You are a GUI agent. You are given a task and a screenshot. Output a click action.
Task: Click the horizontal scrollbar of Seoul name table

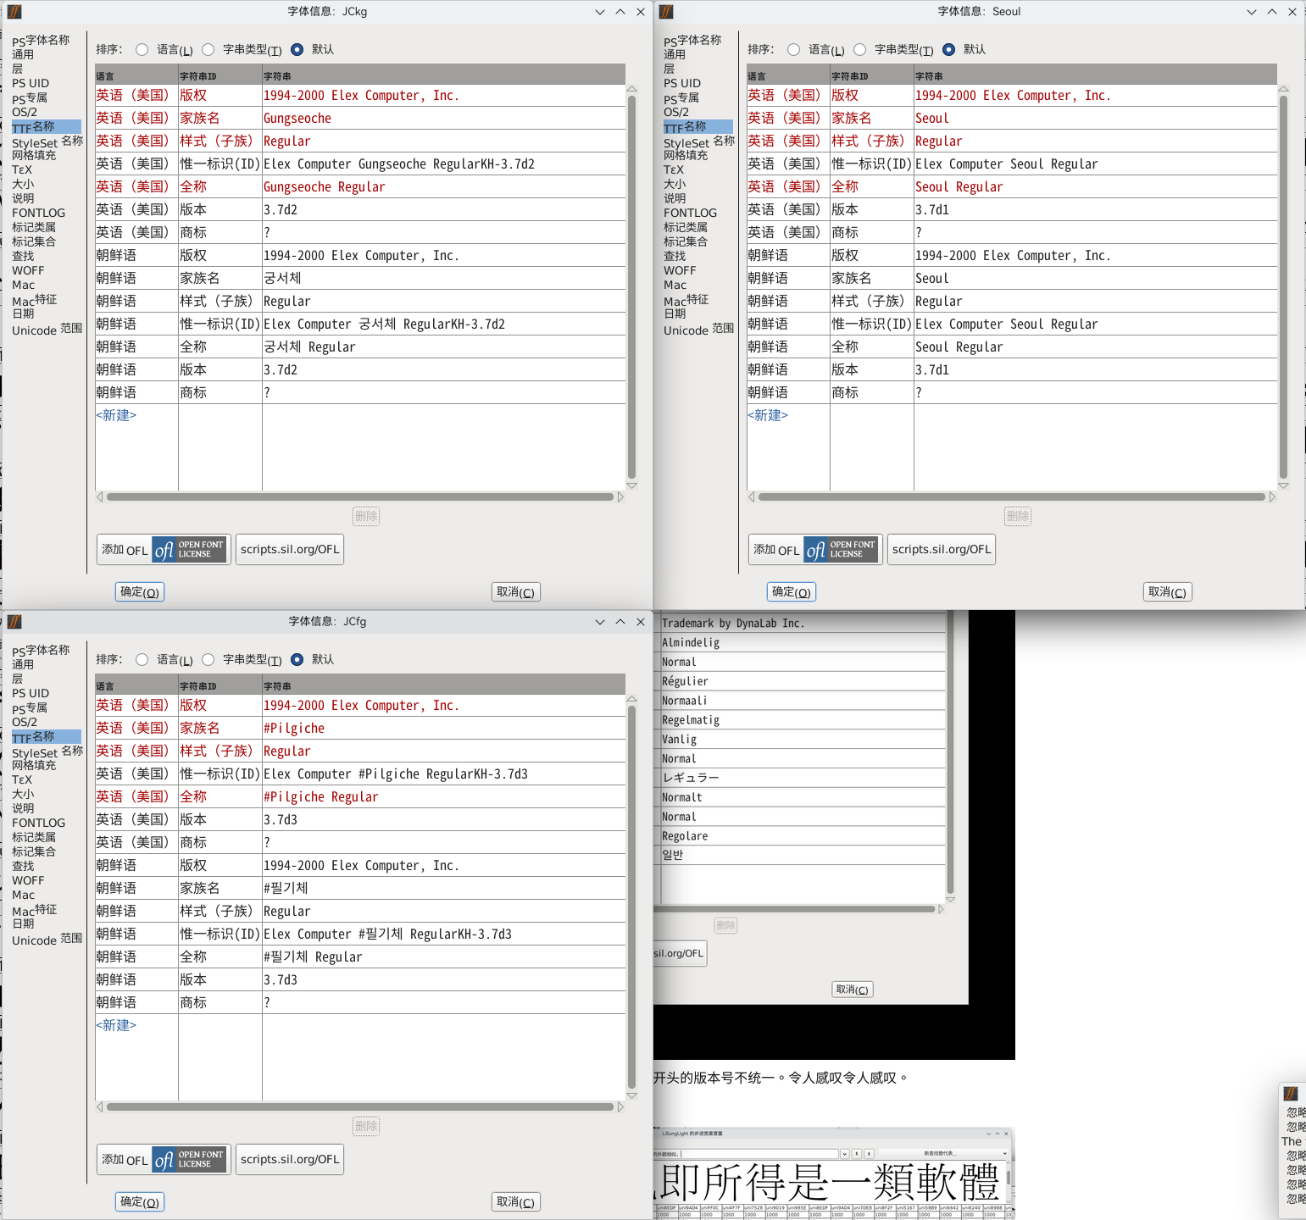1011,497
